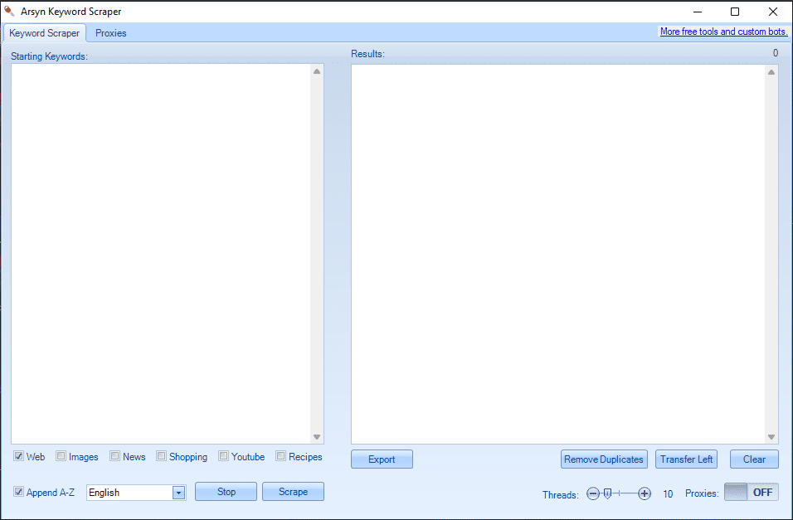Click inside the Starting Keywords text area
793x520 pixels.
click(x=161, y=254)
